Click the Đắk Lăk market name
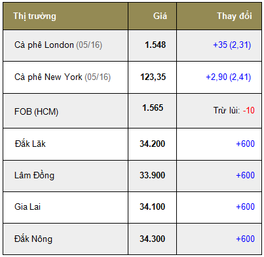 click(30, 144)
